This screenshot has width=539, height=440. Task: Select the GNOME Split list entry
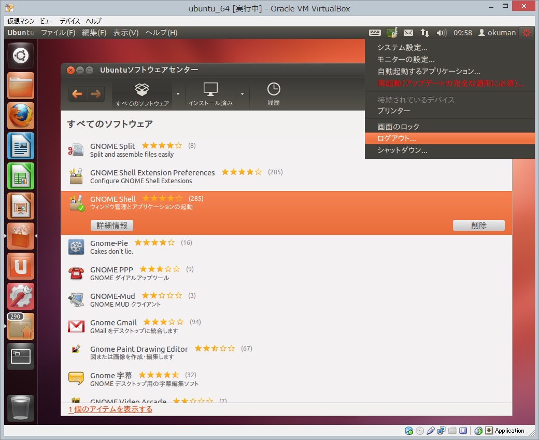(213, 150)
